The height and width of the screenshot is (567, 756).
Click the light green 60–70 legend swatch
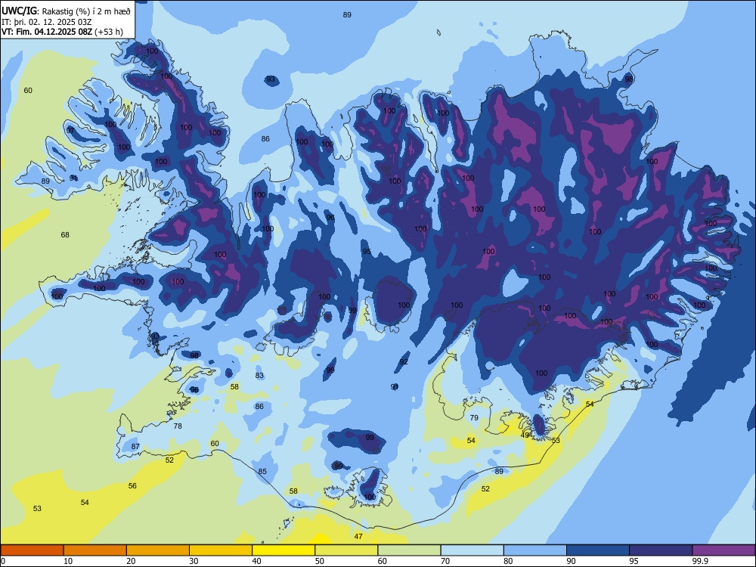409,550
